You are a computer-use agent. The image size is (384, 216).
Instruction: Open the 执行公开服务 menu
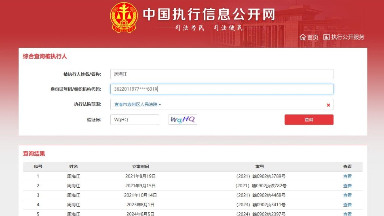[x=348, y=37]
